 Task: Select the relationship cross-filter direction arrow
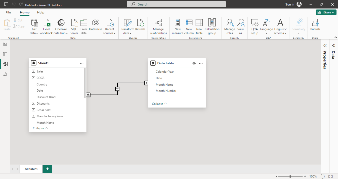117,89
